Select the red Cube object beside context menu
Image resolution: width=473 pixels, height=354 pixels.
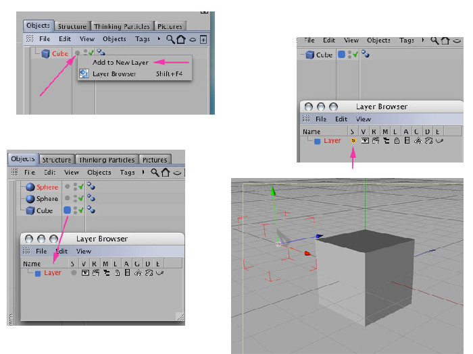click(59, 53)
